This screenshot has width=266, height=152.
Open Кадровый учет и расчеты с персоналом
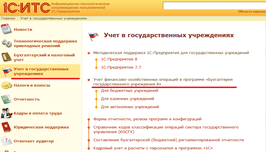click(153, 148)
